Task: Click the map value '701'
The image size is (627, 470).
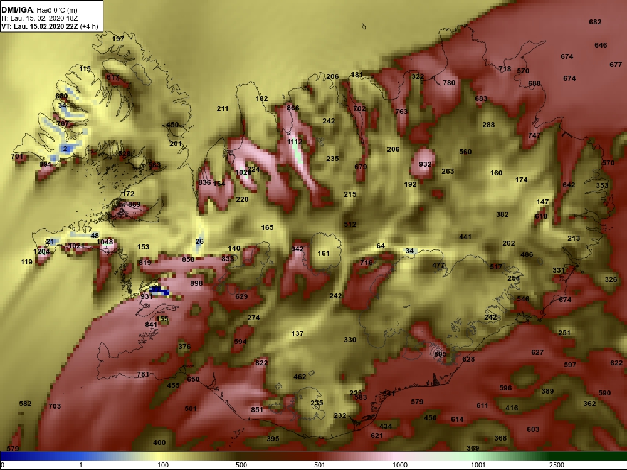Action: point(17,156)
